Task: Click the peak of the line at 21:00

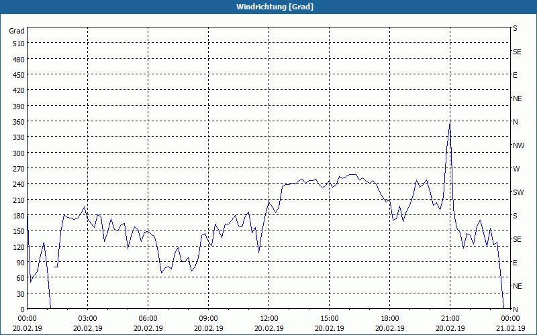Action: [450, 121]
